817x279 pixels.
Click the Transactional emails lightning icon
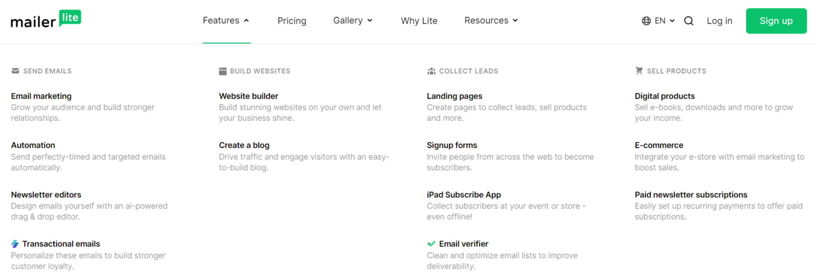15,244
